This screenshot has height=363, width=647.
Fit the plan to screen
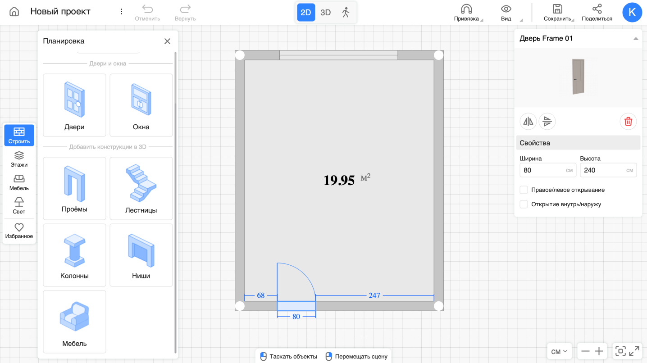[x=620, y=351]
